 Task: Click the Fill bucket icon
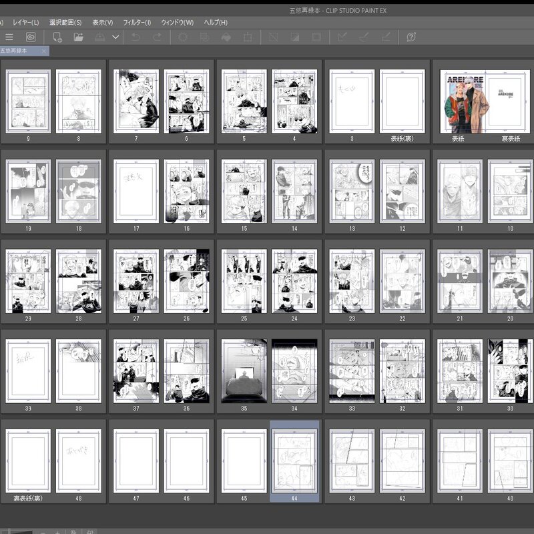click(x=226, y=37)
